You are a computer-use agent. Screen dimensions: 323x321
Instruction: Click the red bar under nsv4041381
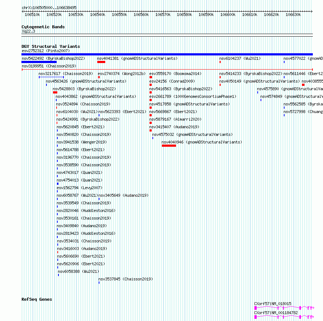coord(101,62)
